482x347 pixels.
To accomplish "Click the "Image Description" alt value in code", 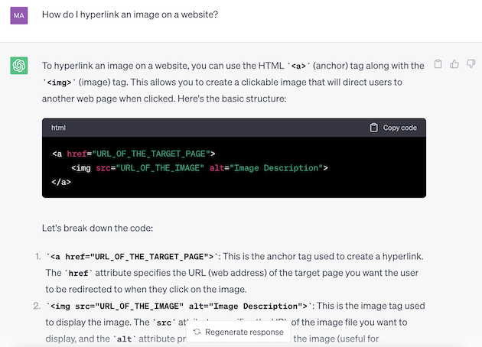I will [x=275, y=167].
